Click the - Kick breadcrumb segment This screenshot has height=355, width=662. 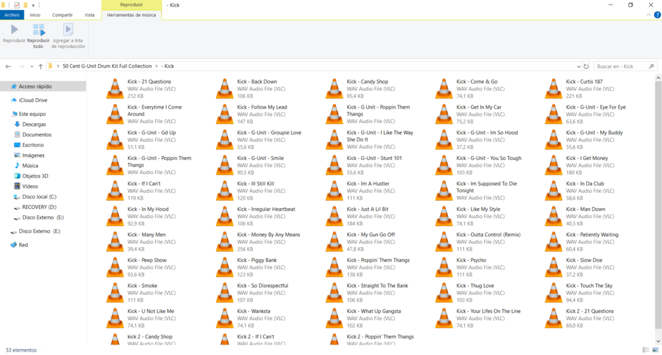[x=167, y=67]
